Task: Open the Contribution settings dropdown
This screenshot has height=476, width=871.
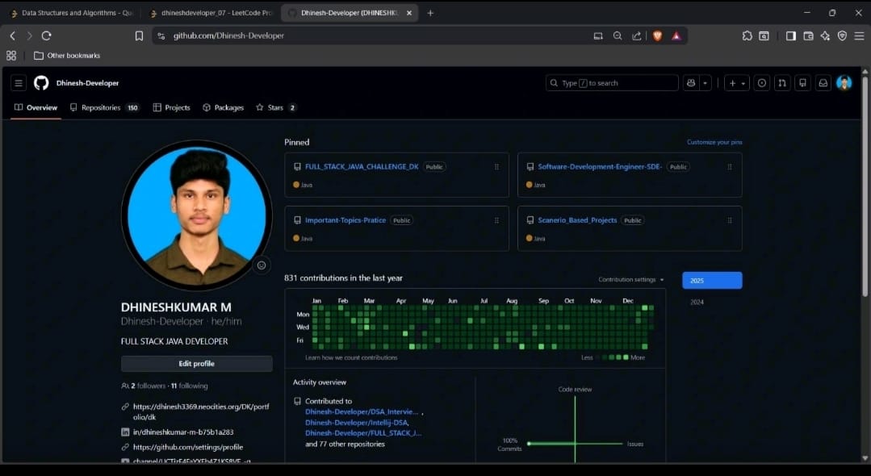Action: [x=630, y=278]
